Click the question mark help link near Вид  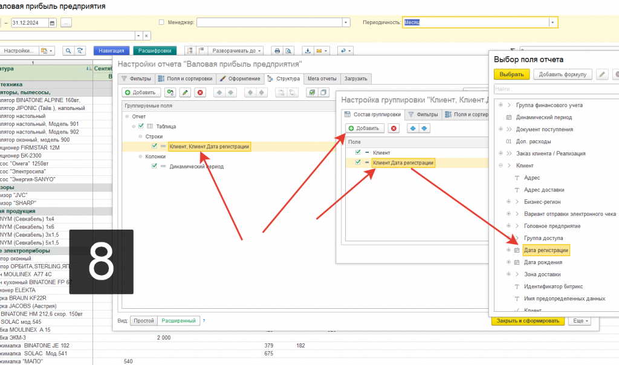pyautogui.click(x=204, y=321)
